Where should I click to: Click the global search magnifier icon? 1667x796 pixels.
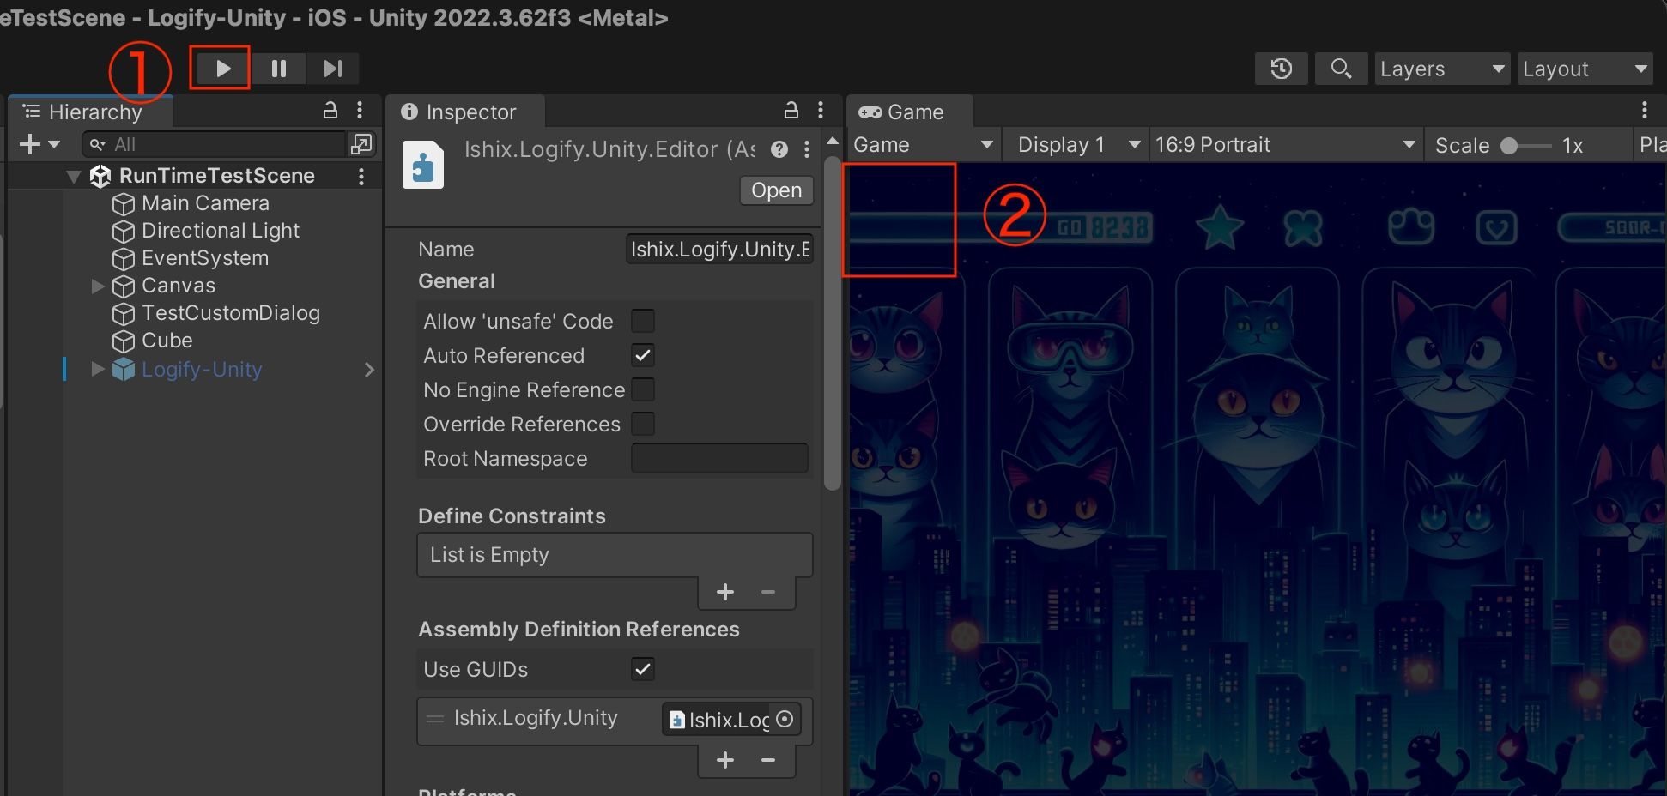coord(1340,69)
